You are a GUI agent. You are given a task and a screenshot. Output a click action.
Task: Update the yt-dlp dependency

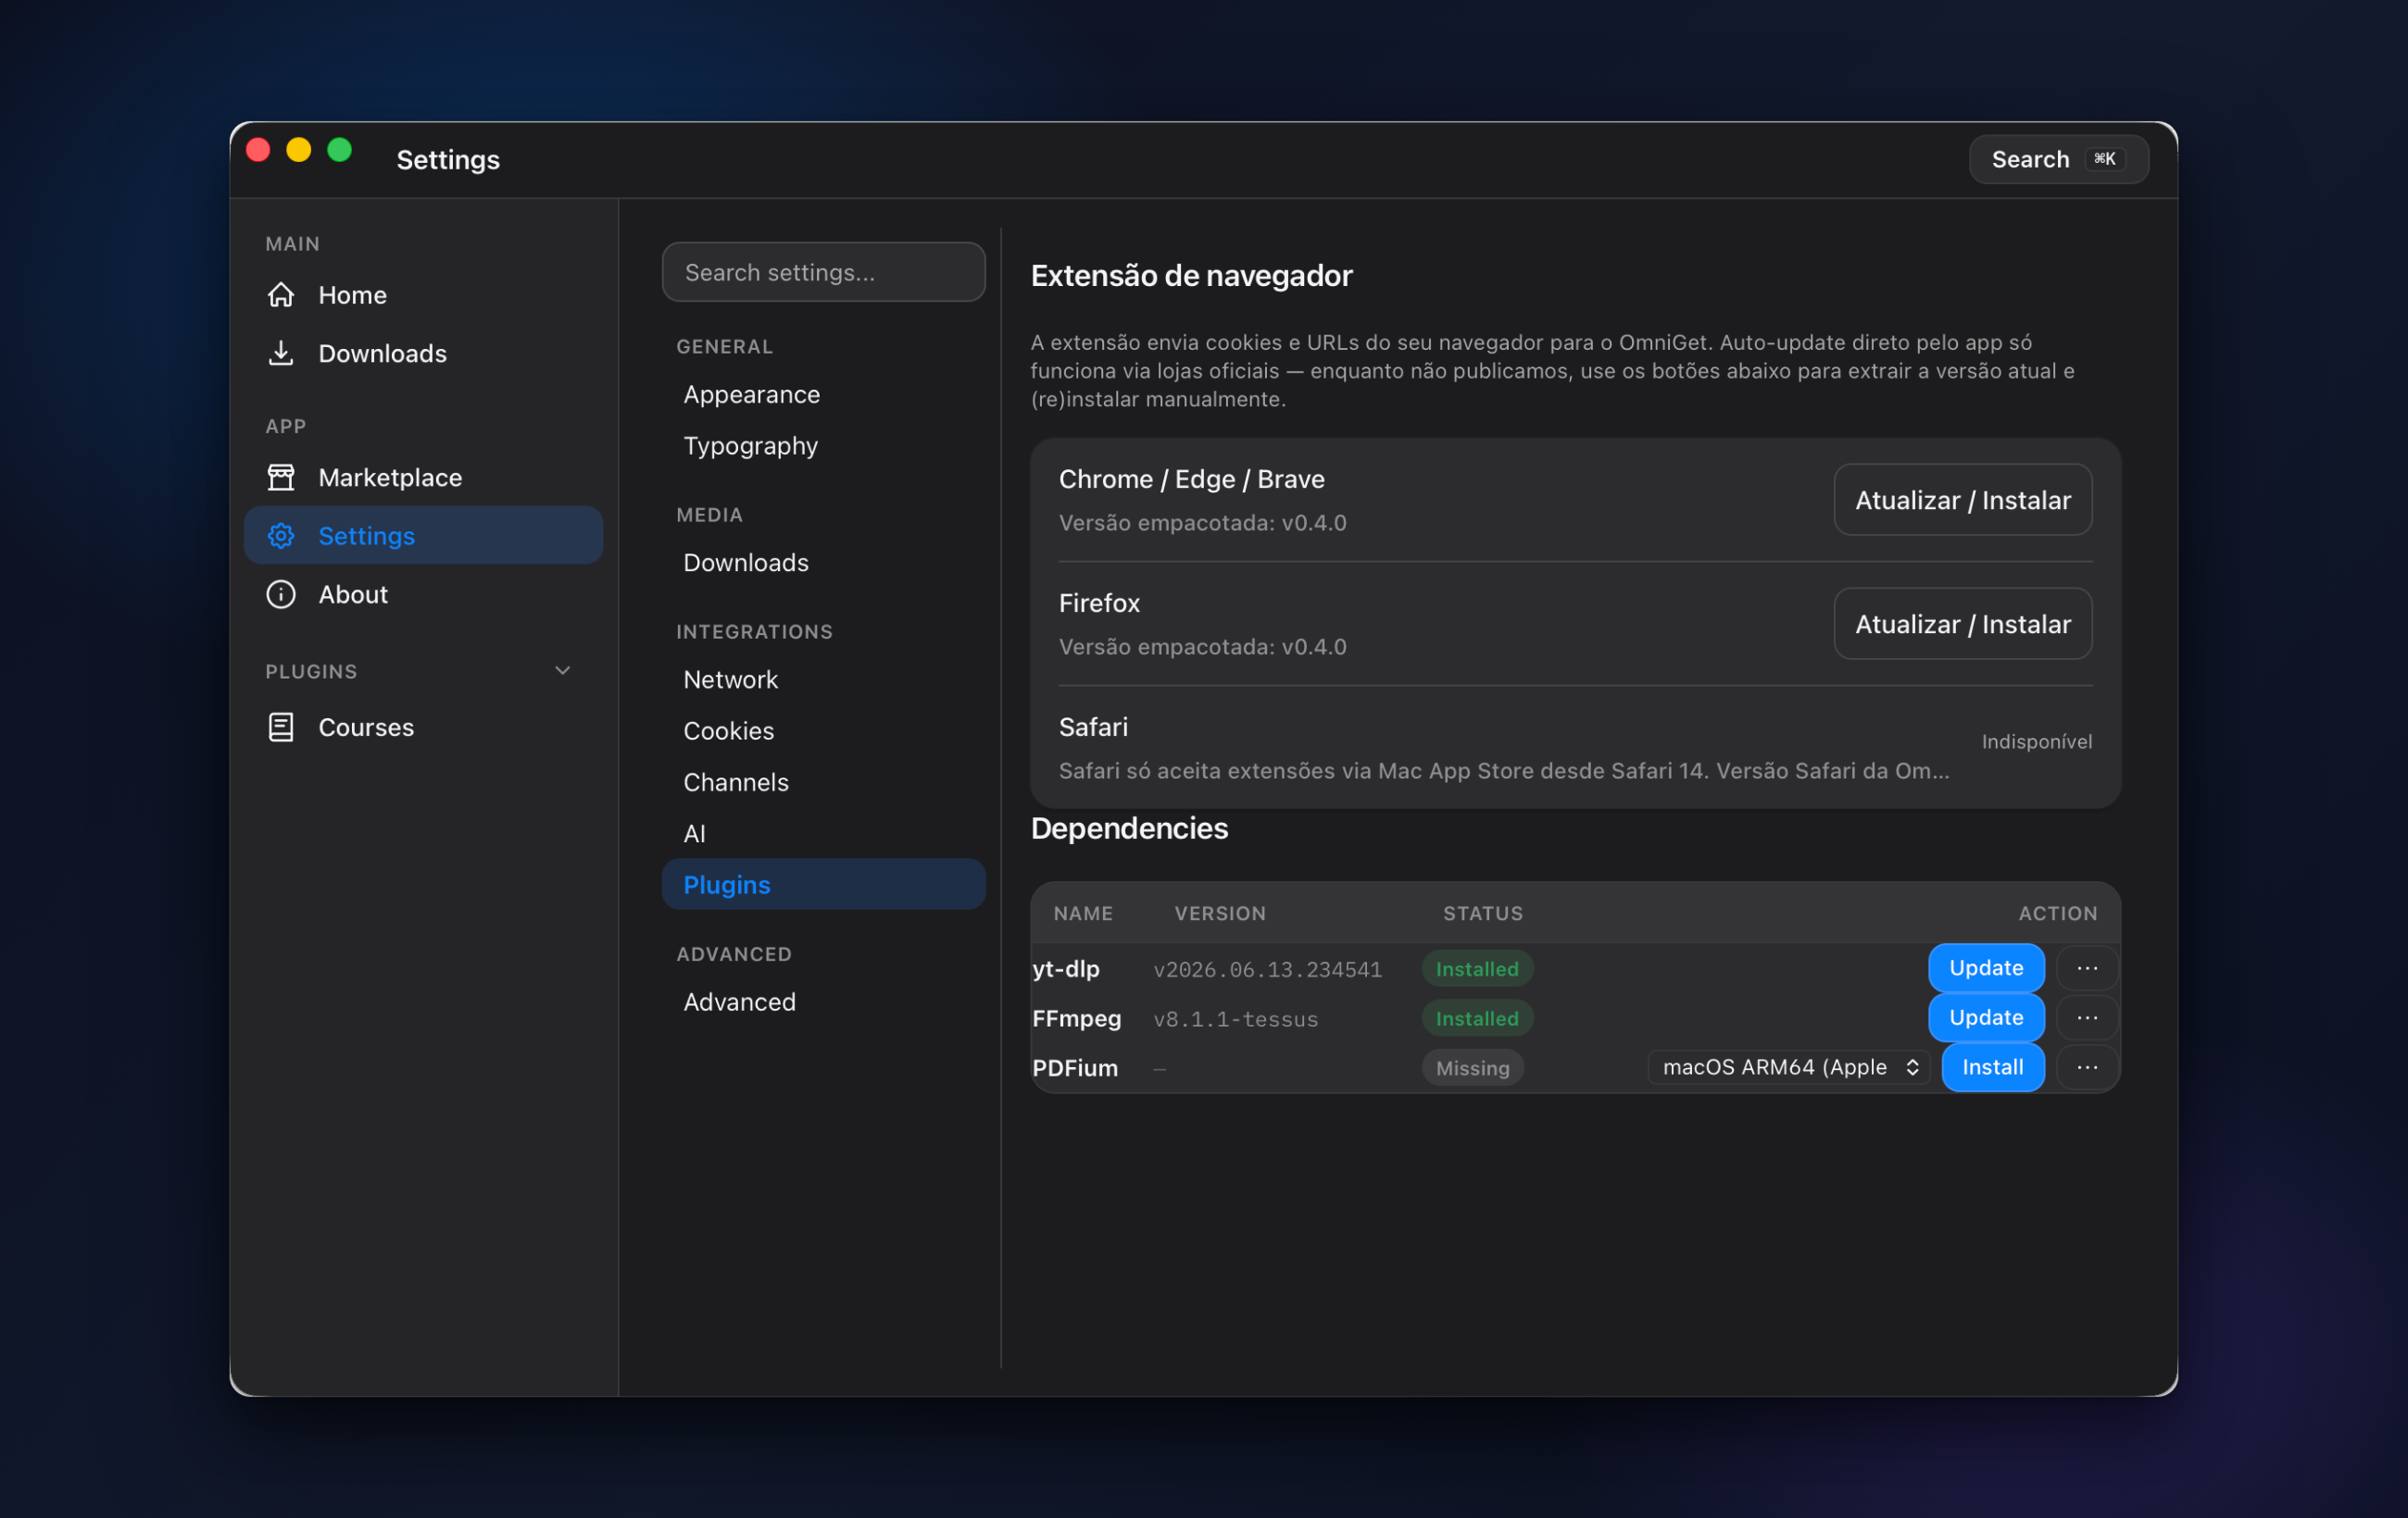pos(1986,967)
